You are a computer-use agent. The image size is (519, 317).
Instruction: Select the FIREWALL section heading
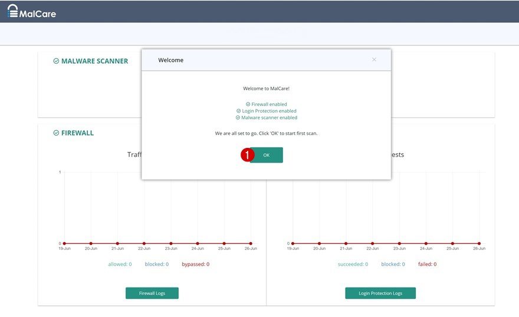pyautogui.click(x=77, y=133)
